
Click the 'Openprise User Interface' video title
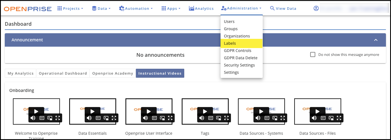(149, 133)
